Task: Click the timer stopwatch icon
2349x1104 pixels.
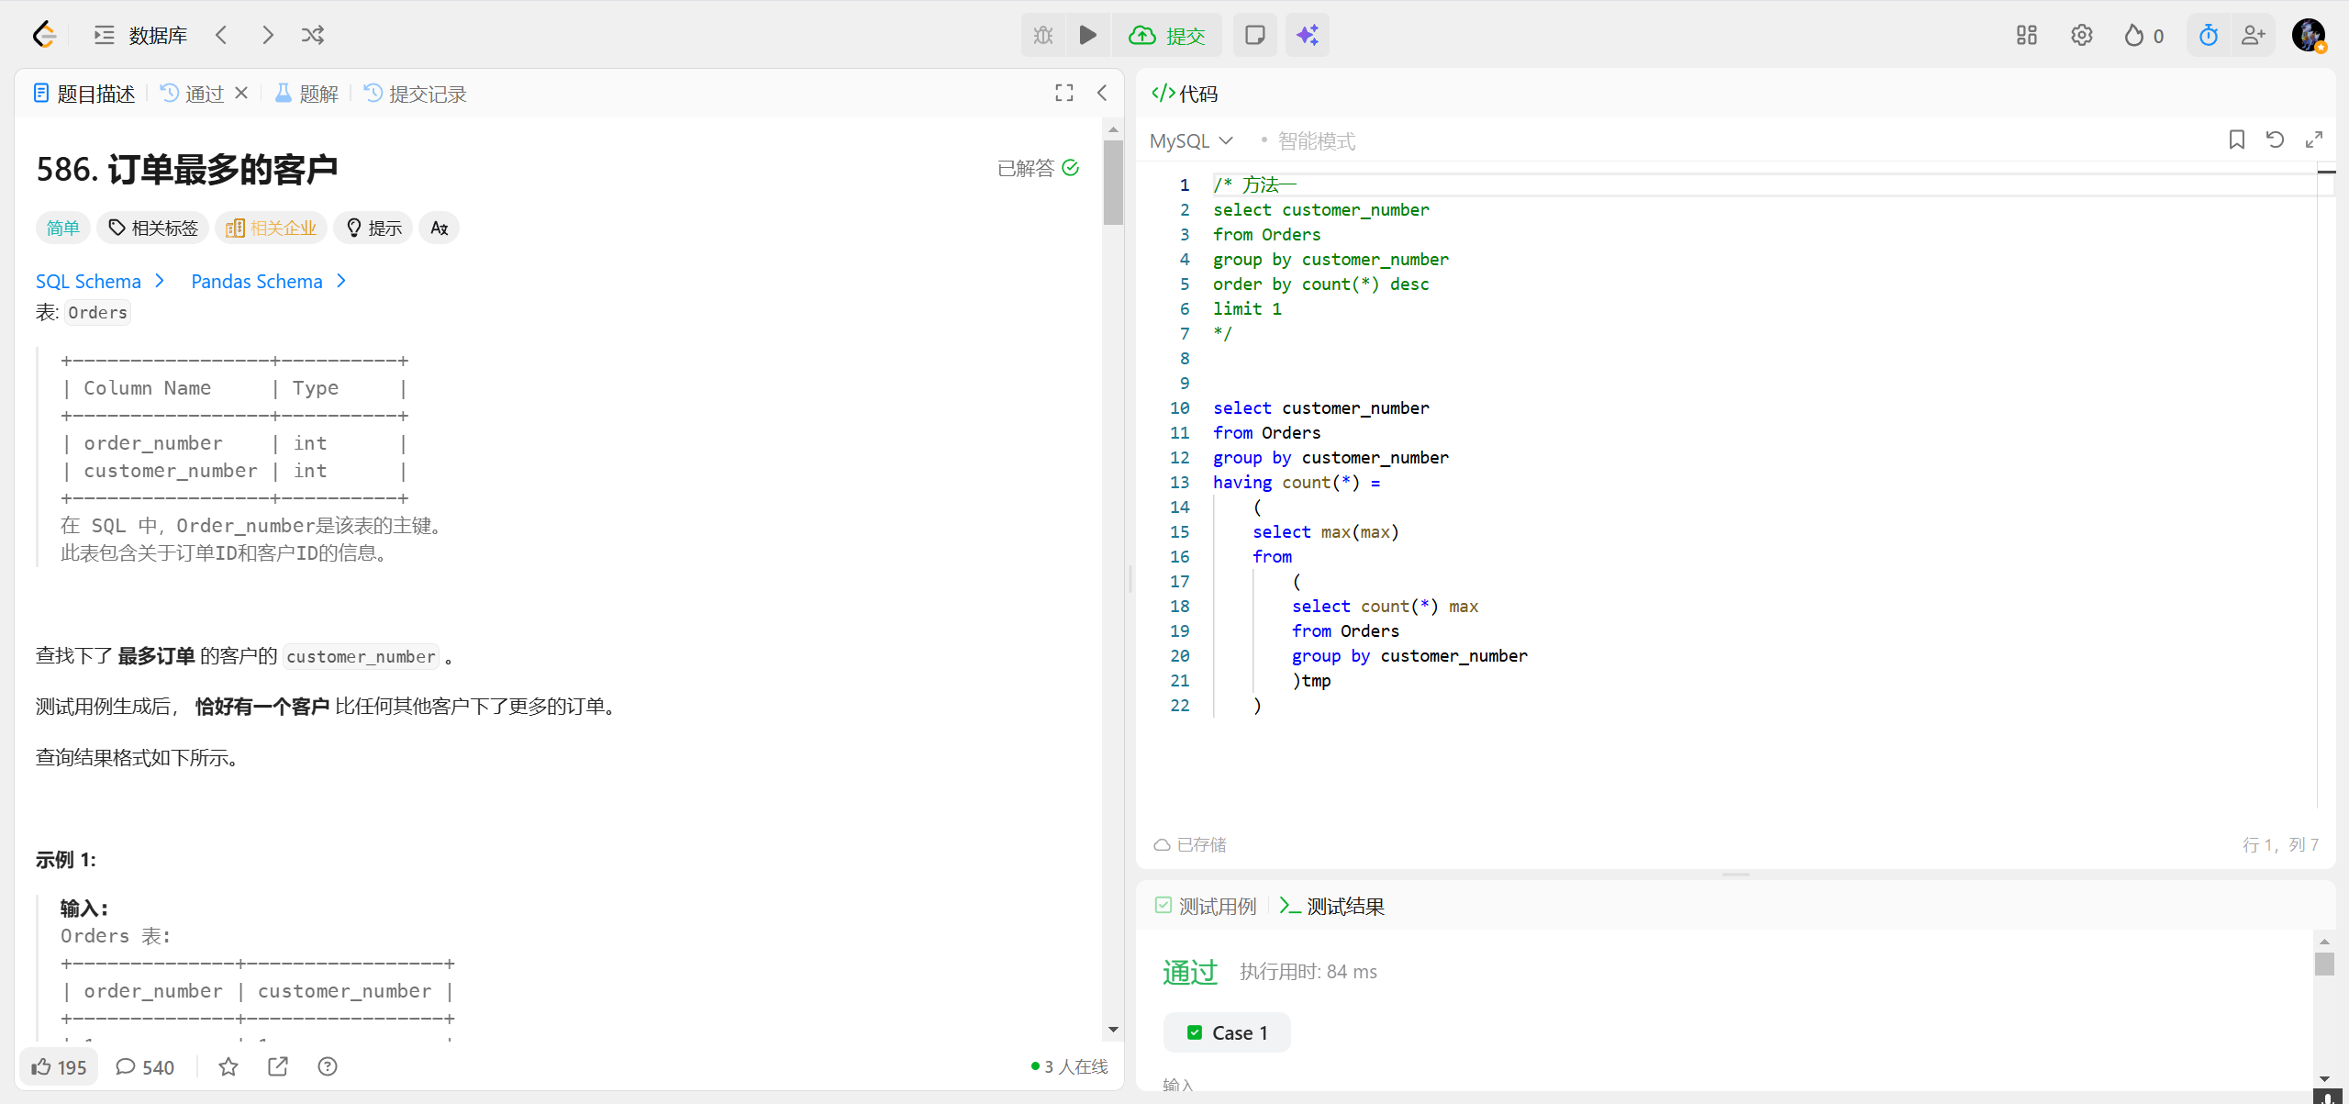Action: tap(2208, 35)
